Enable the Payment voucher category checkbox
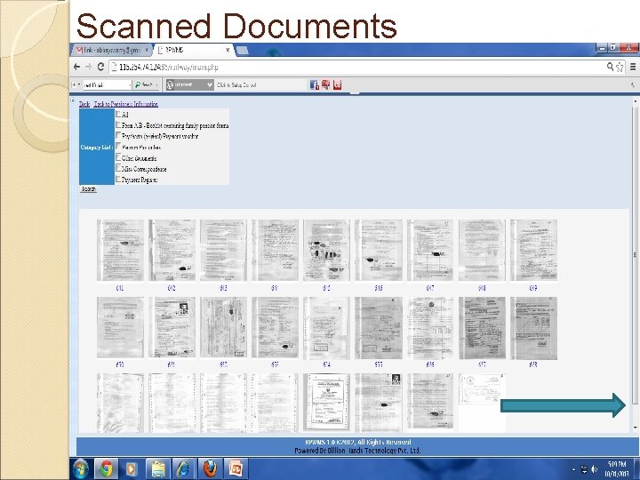Viewport: 640px width, 480px height. [x=119, y=135]
